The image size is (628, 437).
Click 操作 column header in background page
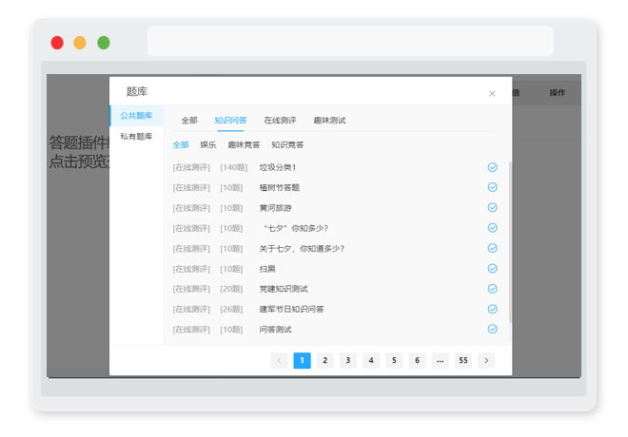tap(557, 93)
